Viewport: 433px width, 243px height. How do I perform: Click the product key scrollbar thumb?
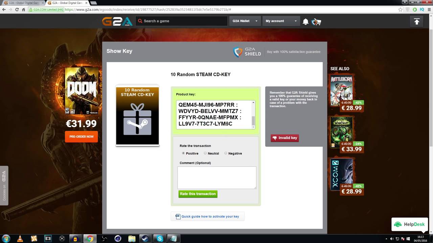pyautogui.click(x=253, y=120)
